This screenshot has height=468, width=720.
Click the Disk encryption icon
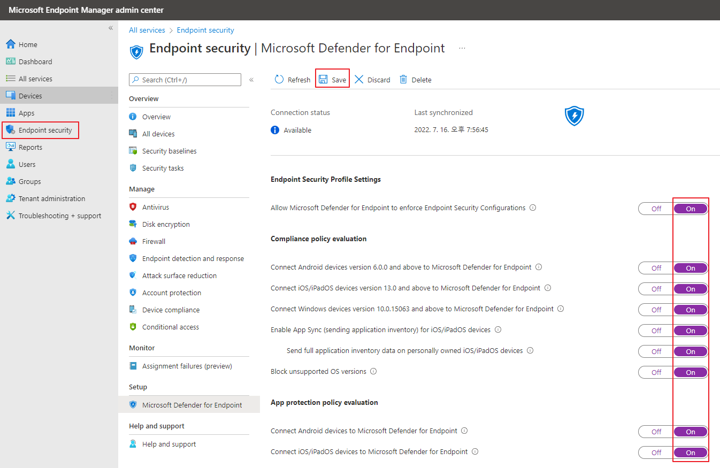[x=133, y=224]
